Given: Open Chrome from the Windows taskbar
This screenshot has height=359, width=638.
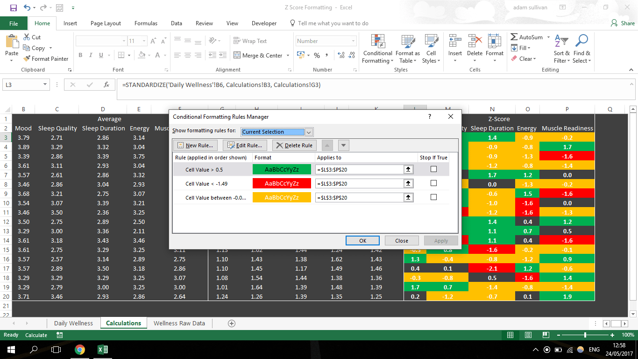Looking at the screenshot, I should (x=80, y=350).
